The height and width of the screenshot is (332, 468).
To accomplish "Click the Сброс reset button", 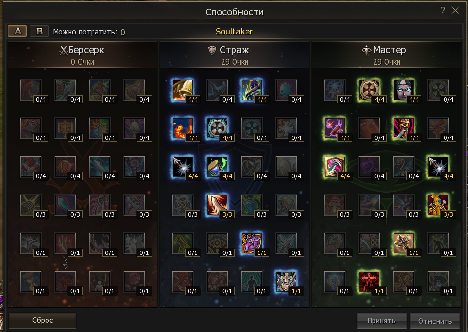I will click(42, 321).
